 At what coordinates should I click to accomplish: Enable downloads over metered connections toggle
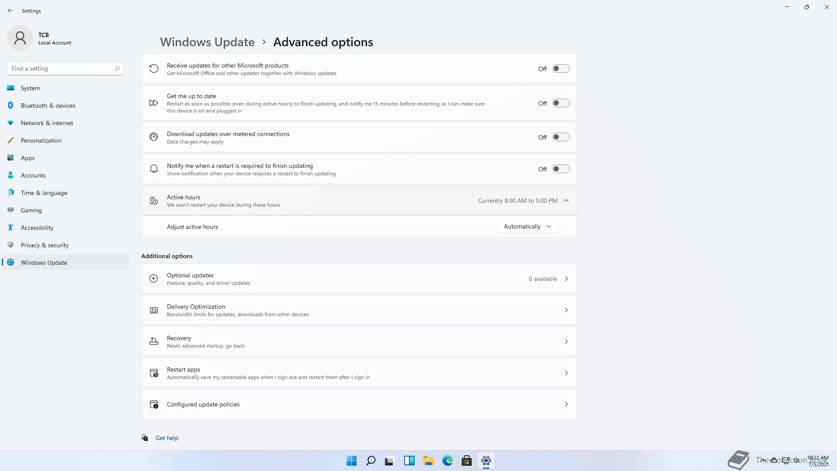pyautogui.click(x=561, y=137)
